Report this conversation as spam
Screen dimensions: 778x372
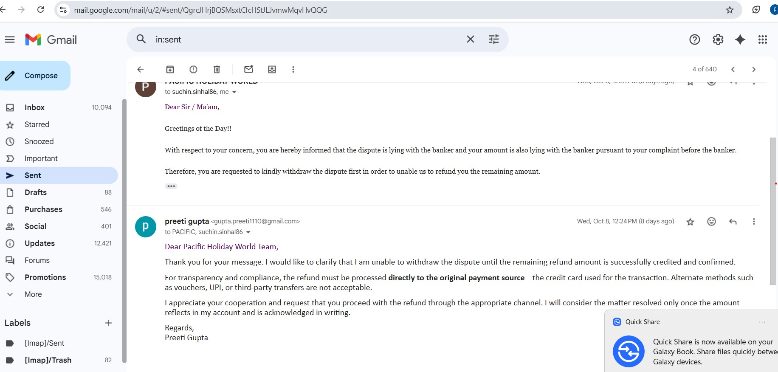(193, 69)
